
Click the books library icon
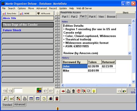click(x=51, y=99)
